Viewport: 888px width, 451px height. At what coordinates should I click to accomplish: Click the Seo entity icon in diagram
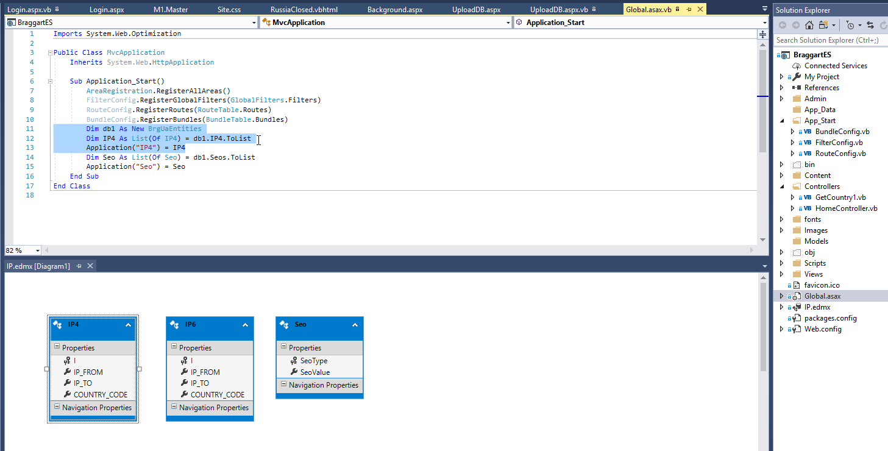[x=285, y=325]
